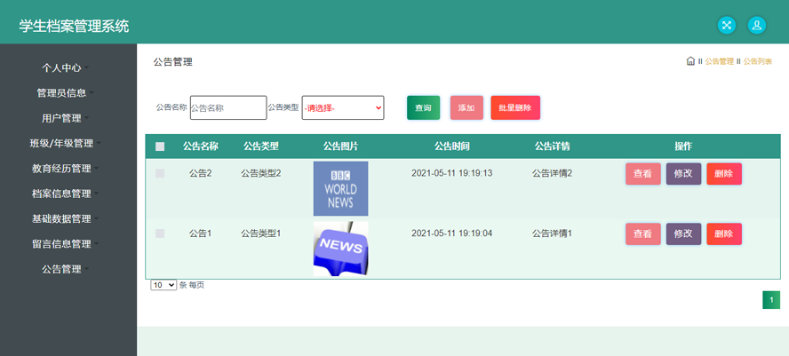The height and width of the screenshot is (356, 789).
Task: Click the 公告2 name cell
Action: click(200, 173)
